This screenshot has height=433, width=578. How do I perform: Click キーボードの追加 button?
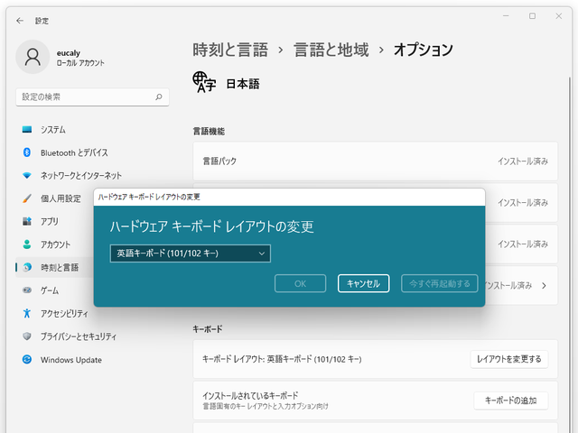[511, 401]
